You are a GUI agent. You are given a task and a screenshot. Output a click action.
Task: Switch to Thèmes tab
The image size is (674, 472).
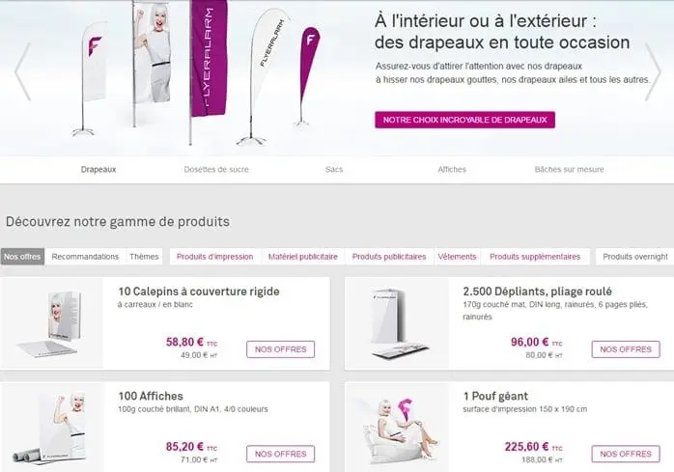click(144, 257)
